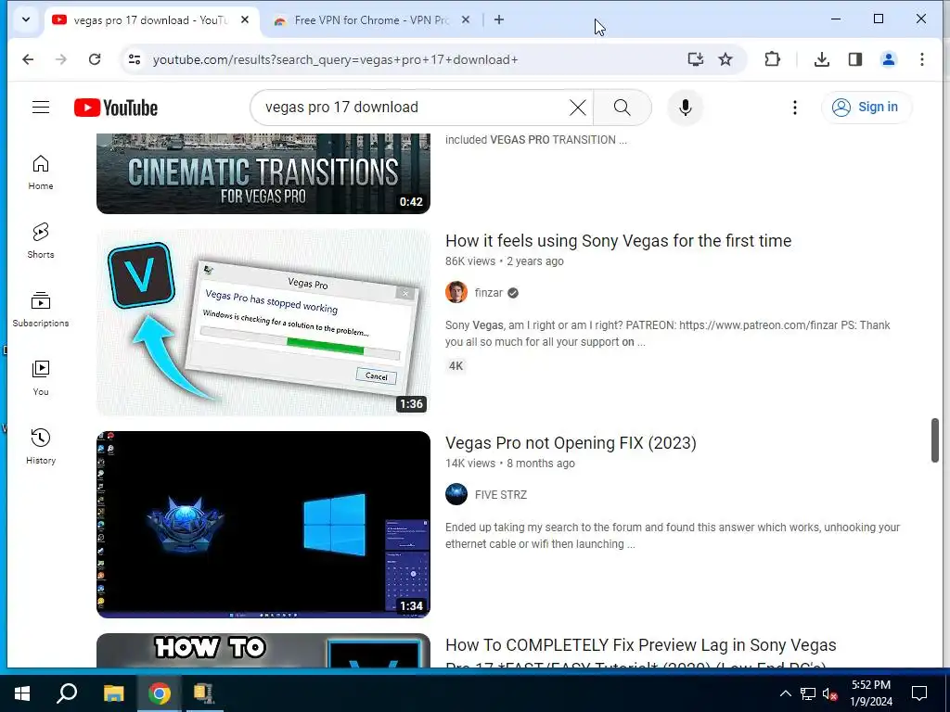This screenshot has width=950, height=712.
Task: Open Chrome profile avatar
Action: tap(889, 59)
